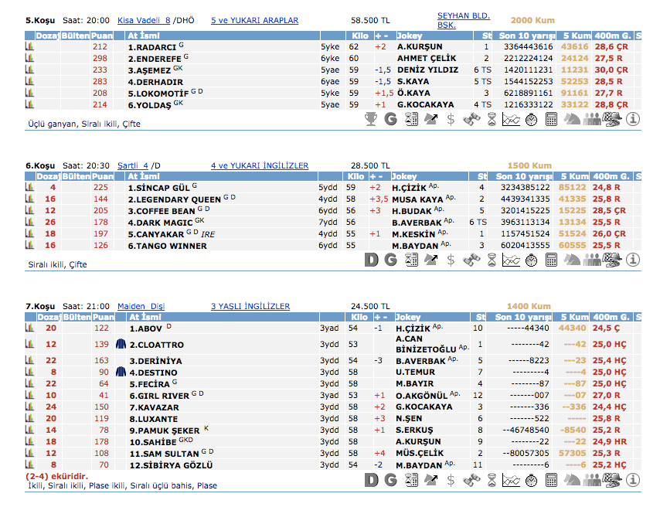Click the 4 ve YUKARI İNGİLİZLER link
The image size is (660, 507).
259,165
